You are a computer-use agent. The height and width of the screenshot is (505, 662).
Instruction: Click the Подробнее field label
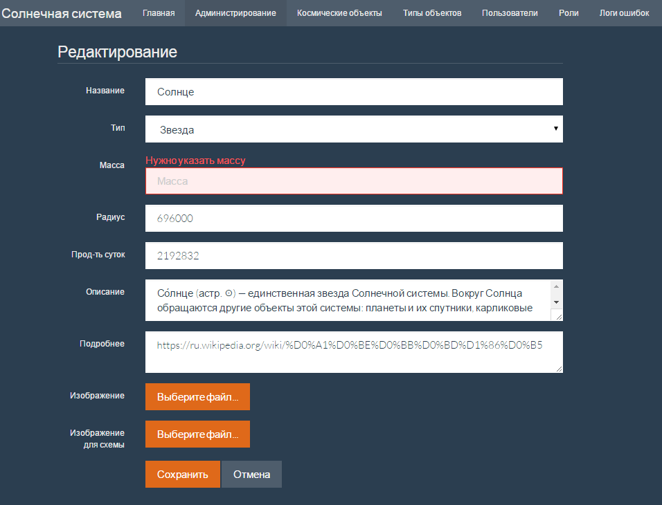pyautogui.click(x=102, y=343)
